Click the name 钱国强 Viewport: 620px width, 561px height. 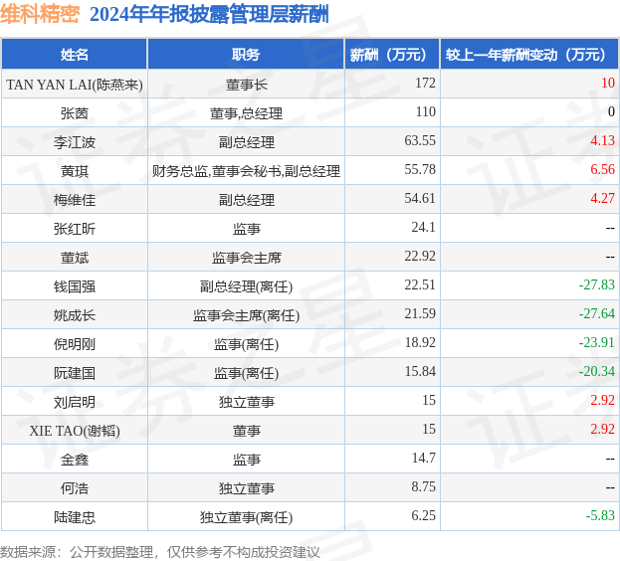tap(75, 286)
